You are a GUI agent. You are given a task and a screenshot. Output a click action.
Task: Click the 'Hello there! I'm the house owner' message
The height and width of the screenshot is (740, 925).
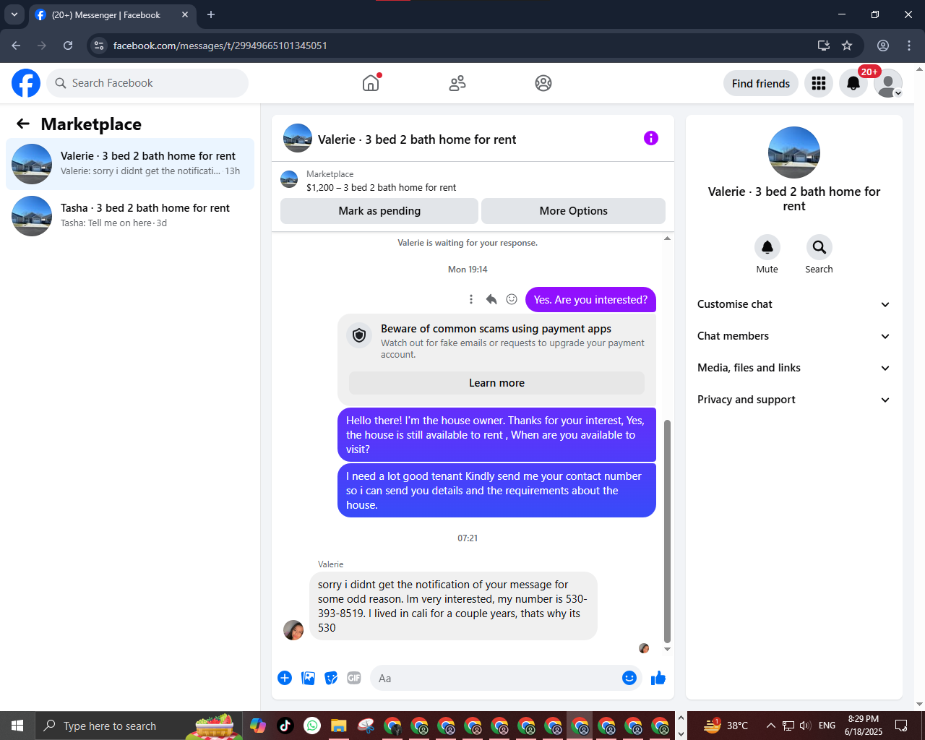[x=496, y=434]
